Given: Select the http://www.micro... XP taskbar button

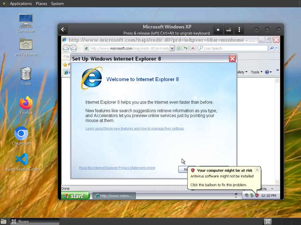Looking at the screenshot, I should (114, 196).
